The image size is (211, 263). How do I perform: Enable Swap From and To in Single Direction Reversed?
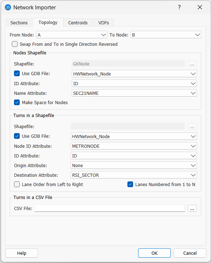[x=15, y=44]
